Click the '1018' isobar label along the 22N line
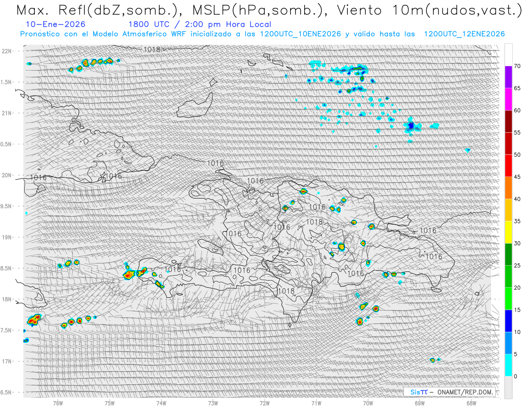 pos(152,49)
